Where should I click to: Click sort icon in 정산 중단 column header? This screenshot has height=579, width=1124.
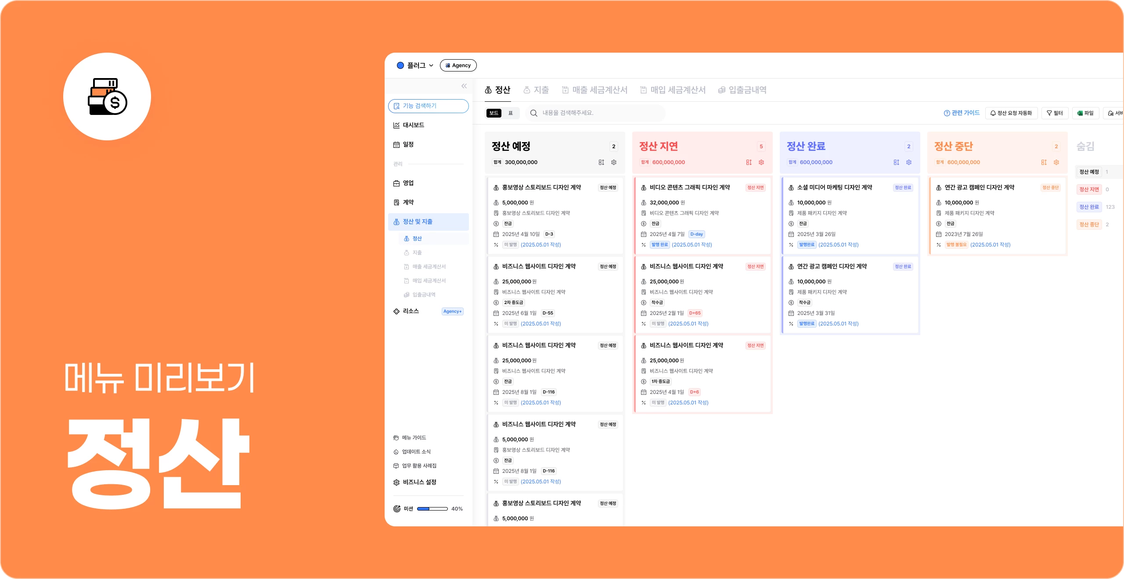tap(1044, 162)
